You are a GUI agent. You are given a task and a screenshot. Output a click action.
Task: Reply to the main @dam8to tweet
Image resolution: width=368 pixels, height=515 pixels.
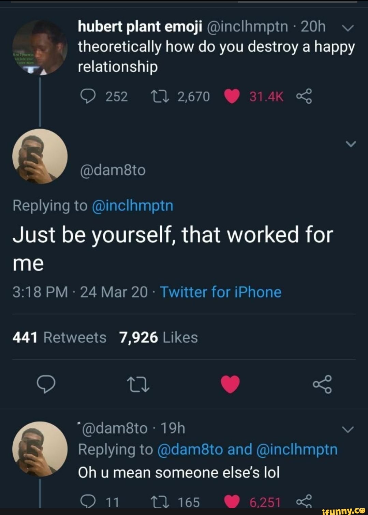46,384
